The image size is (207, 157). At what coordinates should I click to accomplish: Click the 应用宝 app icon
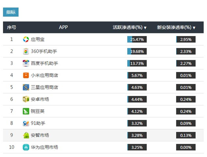click(26, 39)
